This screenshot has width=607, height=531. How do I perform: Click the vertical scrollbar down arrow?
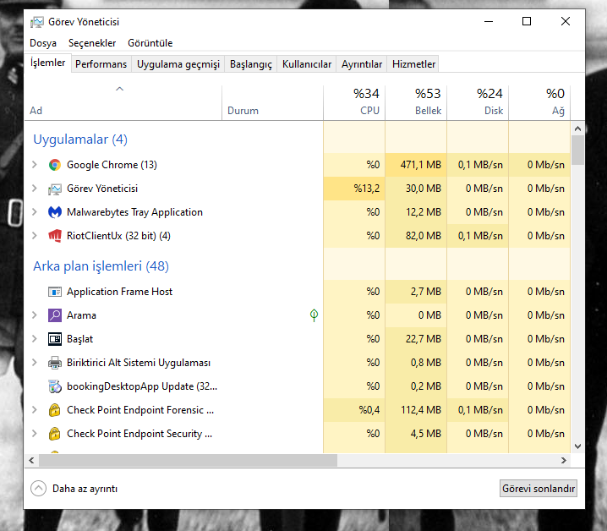[x=577, y=446]
